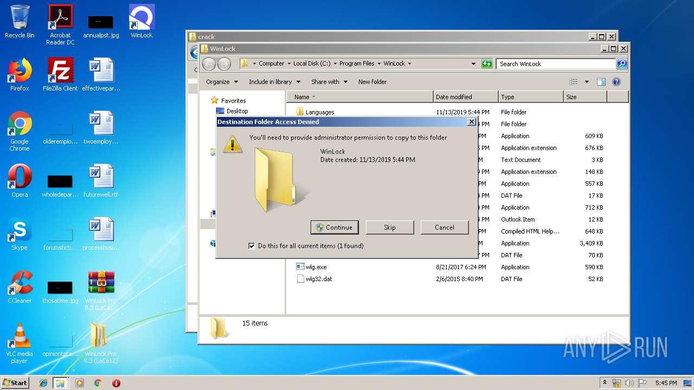Click the Search WinLock input field
The height and width of the screenshot is (390, 694).
[x=556, y=63]
